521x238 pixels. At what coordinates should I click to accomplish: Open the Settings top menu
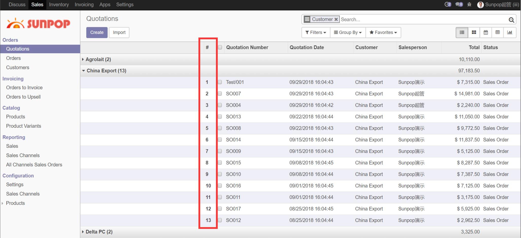pyautogui.click(x=125, y=5)
